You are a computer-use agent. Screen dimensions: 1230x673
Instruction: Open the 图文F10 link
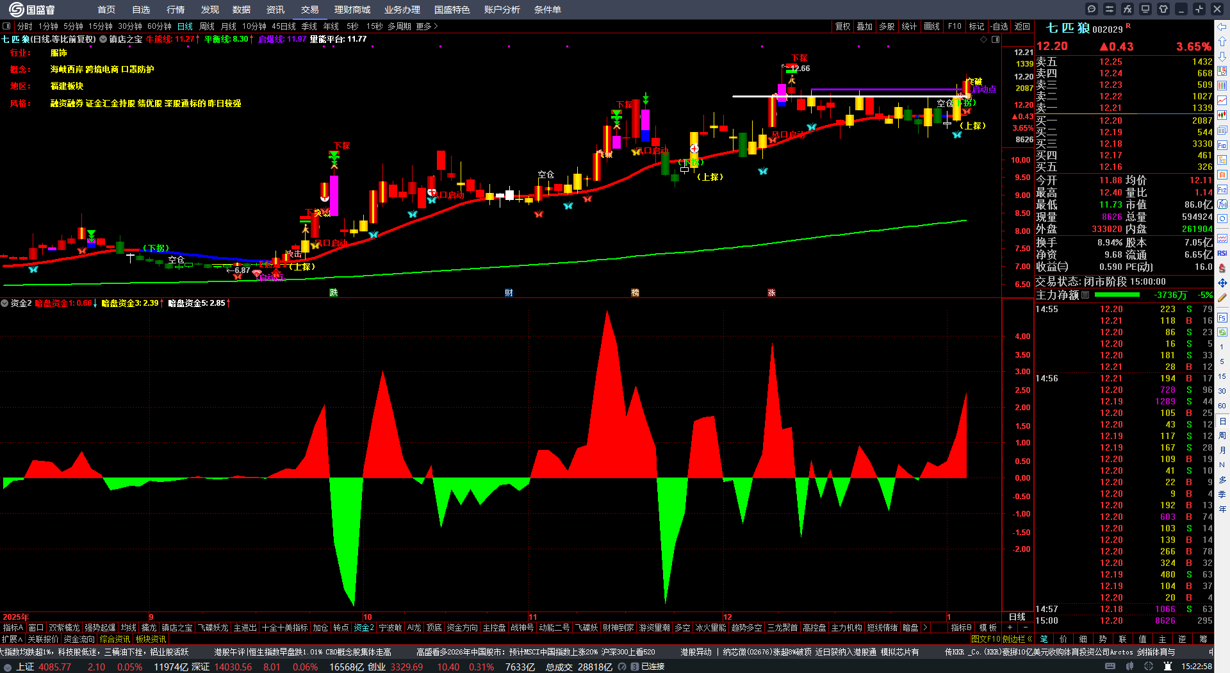click(985, 639)
